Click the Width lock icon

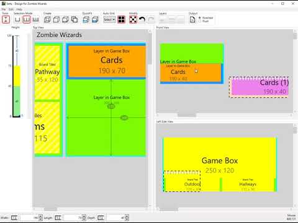click(14, 217)
